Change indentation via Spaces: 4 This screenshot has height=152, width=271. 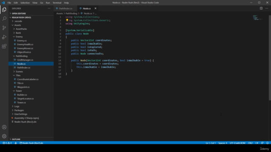point(223,143)
